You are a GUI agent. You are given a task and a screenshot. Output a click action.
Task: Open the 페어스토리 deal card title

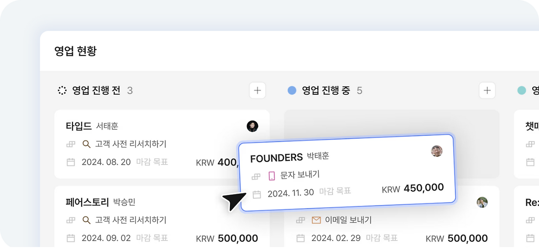click(88, 202)
